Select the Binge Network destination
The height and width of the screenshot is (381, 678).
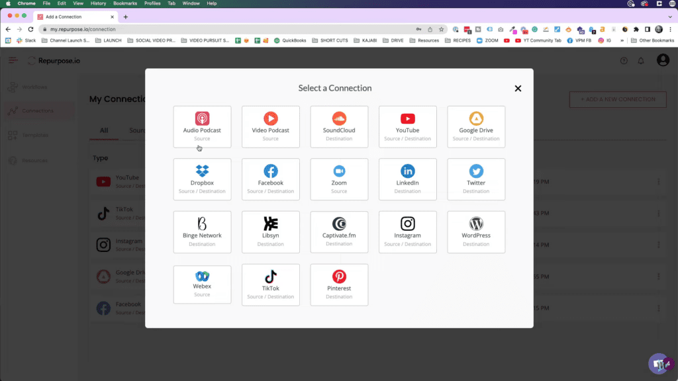click(x=202, y=232)
